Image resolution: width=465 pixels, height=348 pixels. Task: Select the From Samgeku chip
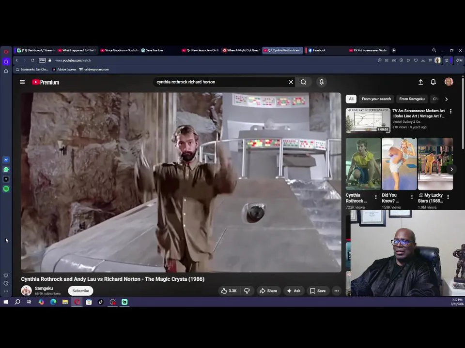click(x=412, y=99)
